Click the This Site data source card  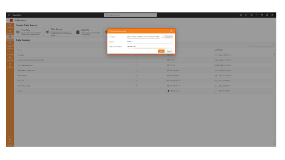tap(29, 32)
